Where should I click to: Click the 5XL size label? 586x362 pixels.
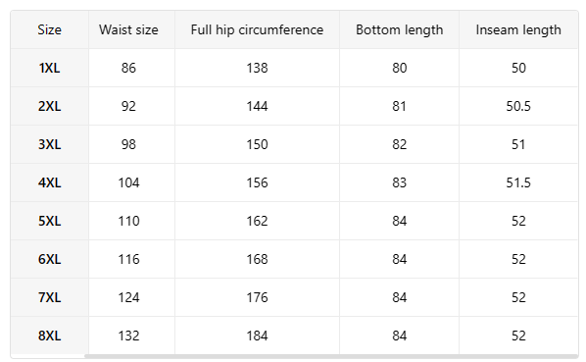49,221
